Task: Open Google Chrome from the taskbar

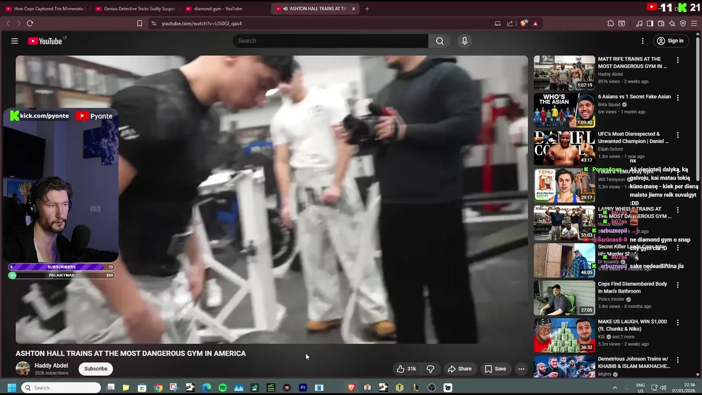Action: coord(158,388)
